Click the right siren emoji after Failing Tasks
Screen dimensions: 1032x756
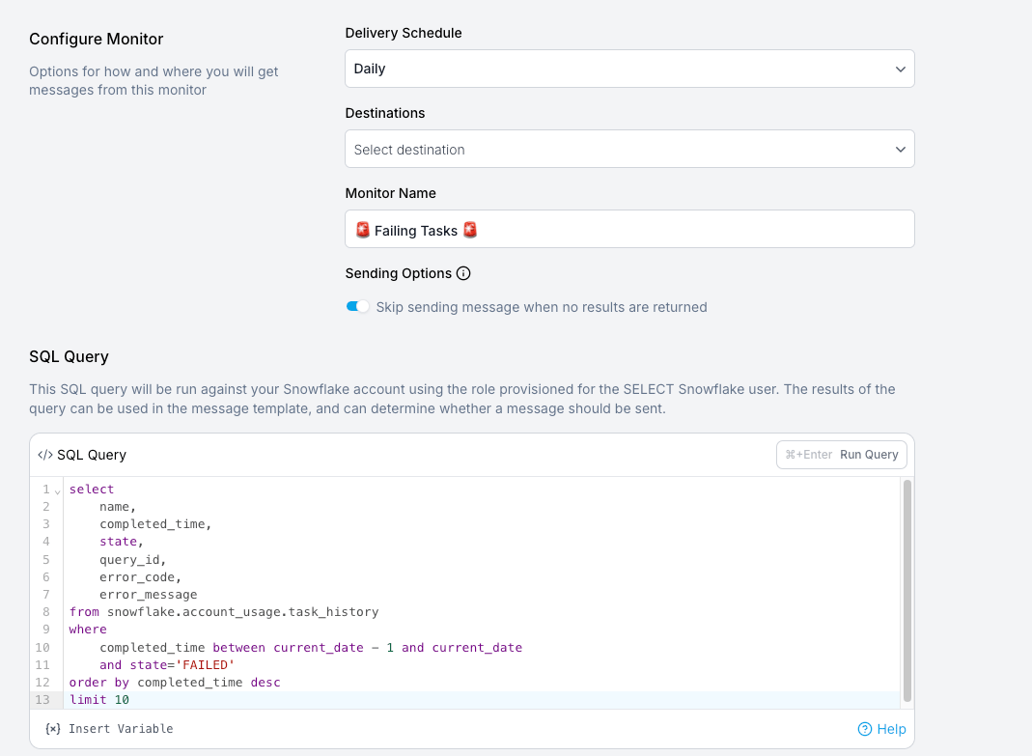coord(470,230)
